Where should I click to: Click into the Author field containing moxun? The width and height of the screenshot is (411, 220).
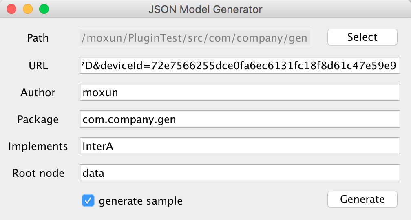(x=240, y=92)
